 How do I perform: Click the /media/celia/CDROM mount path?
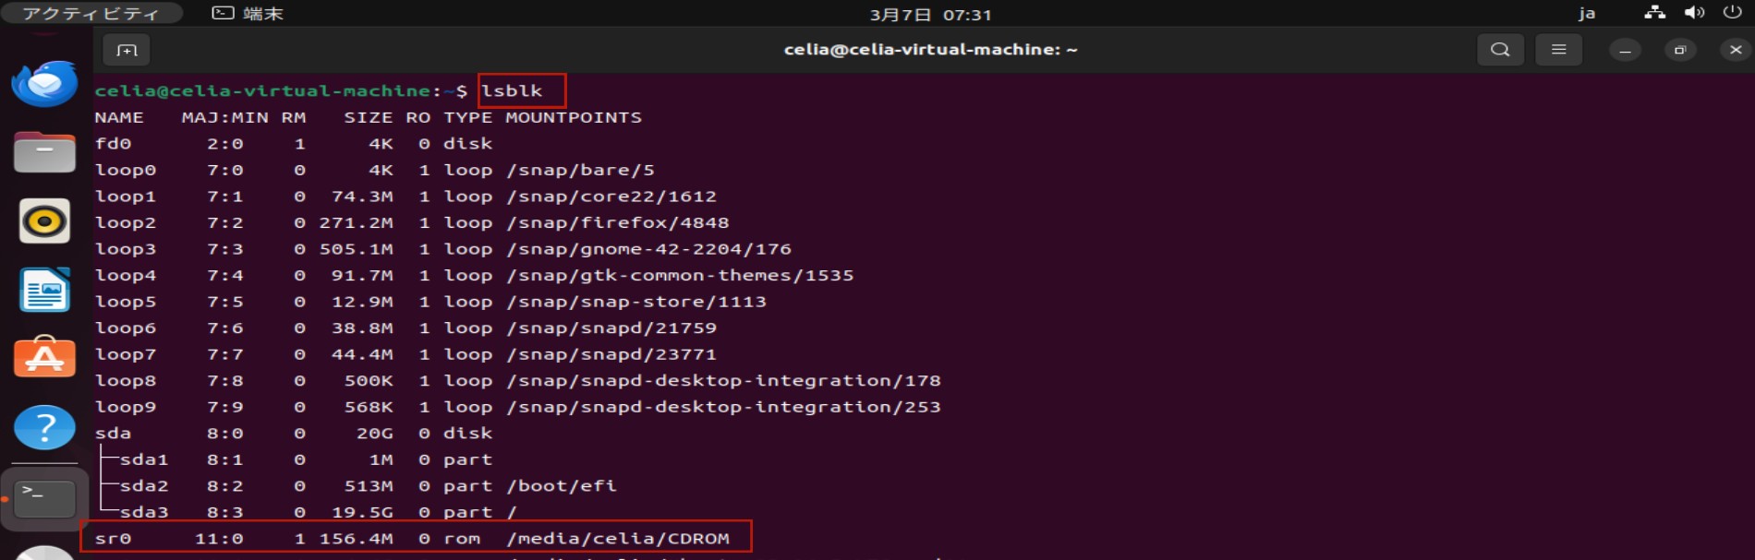(x=618, y=538)
